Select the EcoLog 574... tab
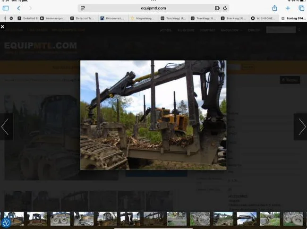Screen dimensions: 307x229 tap(293, 18)
